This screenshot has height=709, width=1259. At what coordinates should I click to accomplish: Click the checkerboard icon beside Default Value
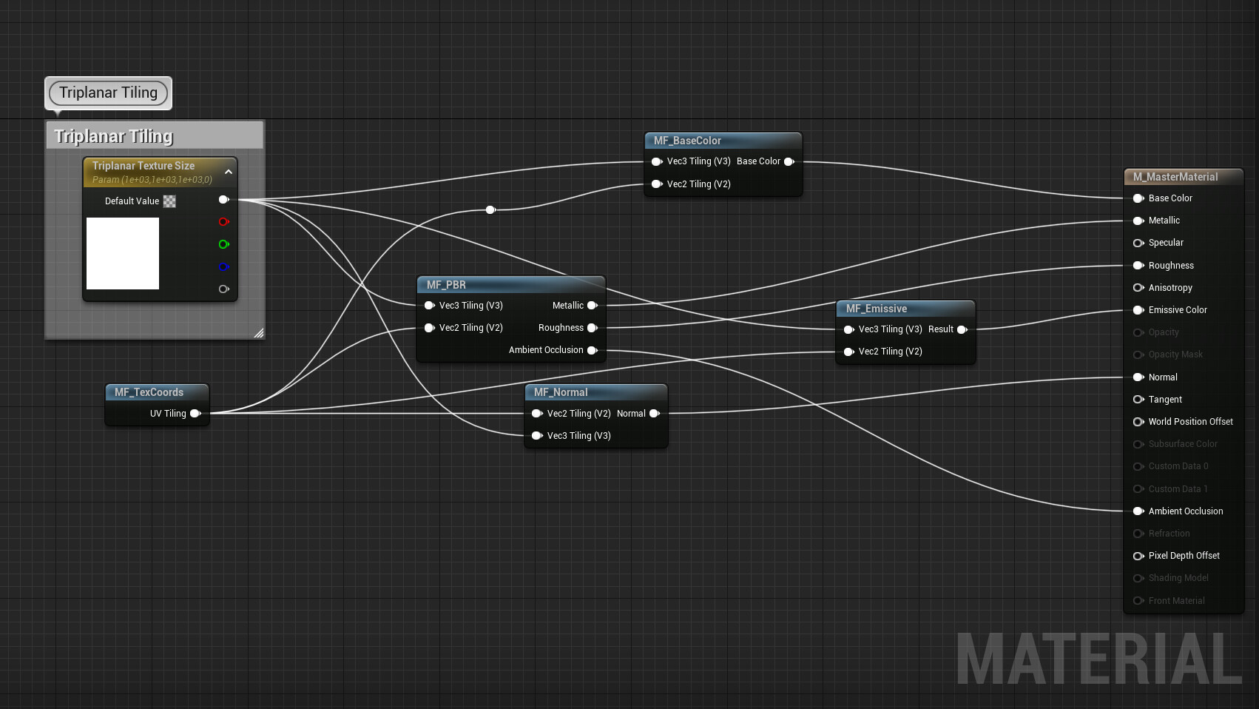tap(169, 201)
